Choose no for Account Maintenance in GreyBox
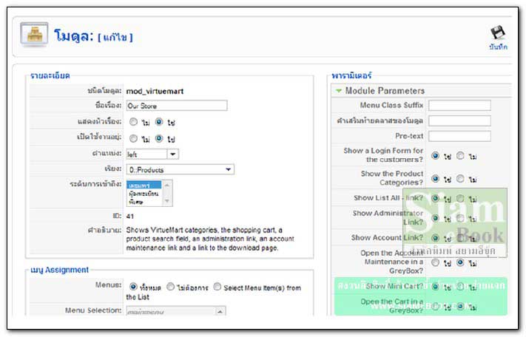The height and width of the screenshot is (337, 526). pos(461,262)
